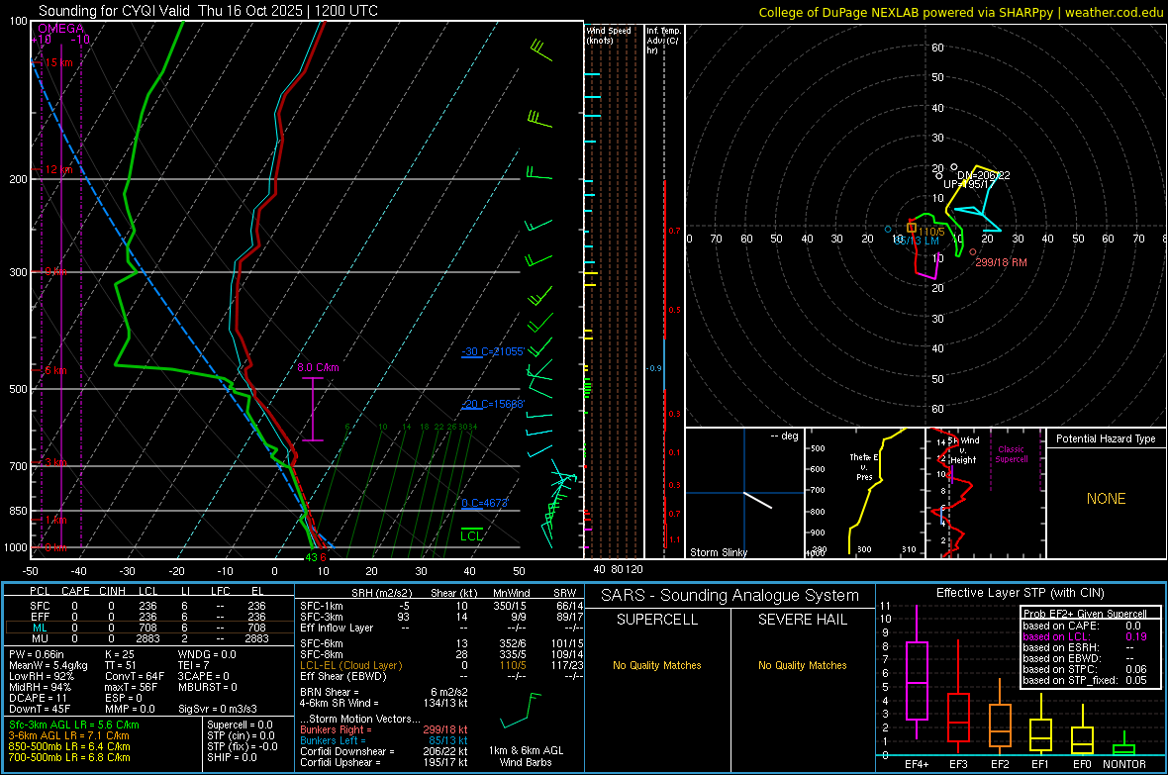Click the Supercell = 0.0 composite value

[240, 725]
